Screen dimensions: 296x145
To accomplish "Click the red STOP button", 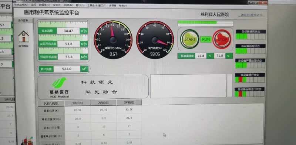I will pyautogui.click(x=222, y=39).
